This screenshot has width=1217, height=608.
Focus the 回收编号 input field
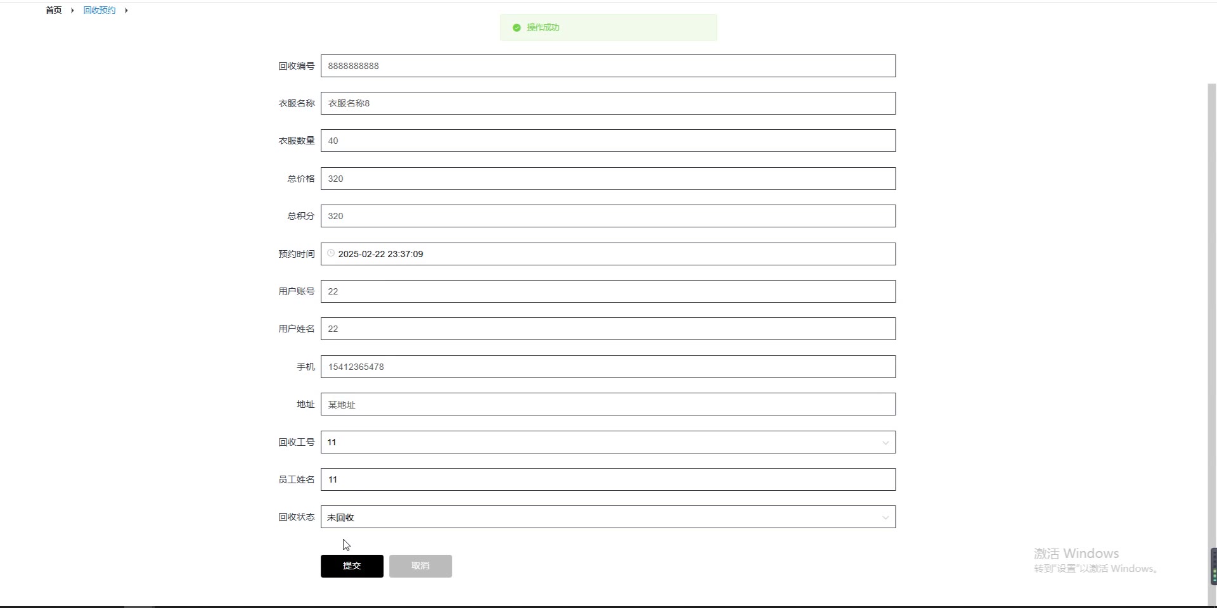(x=608, y=66)
